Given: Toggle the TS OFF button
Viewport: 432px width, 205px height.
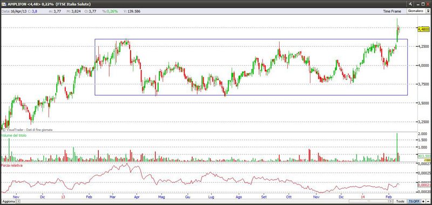Looking at the screenshot, I should point(414,201).
